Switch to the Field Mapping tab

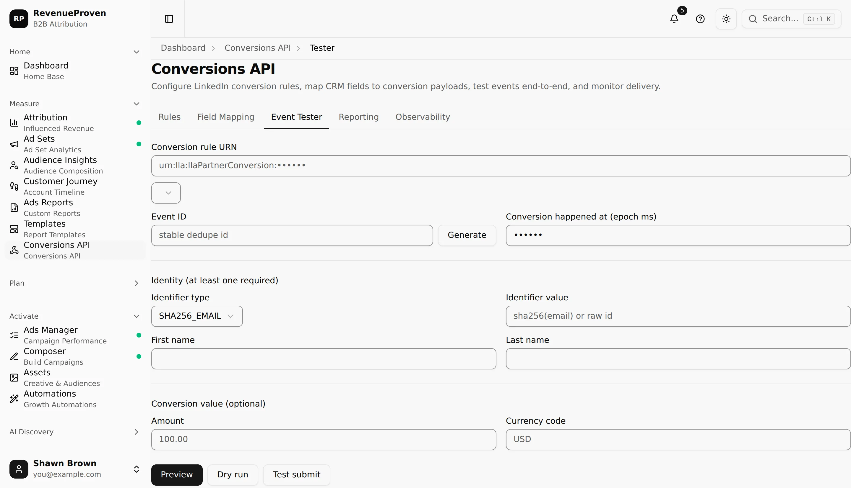(225, 117)
